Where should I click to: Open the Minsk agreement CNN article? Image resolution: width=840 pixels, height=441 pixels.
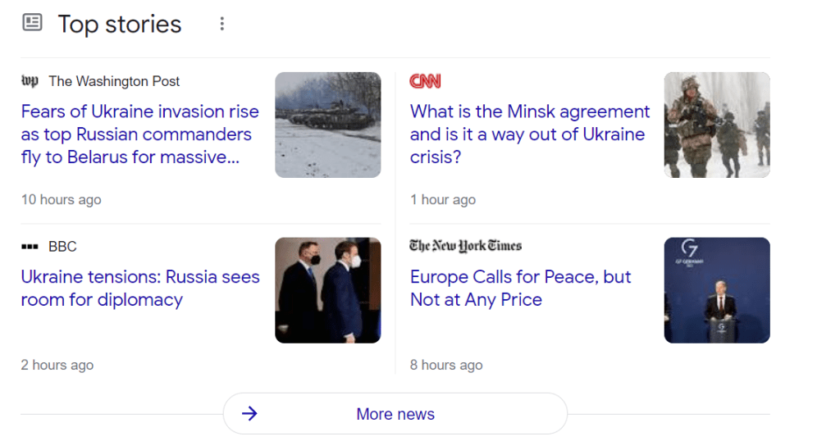click(x=530, y=134)
